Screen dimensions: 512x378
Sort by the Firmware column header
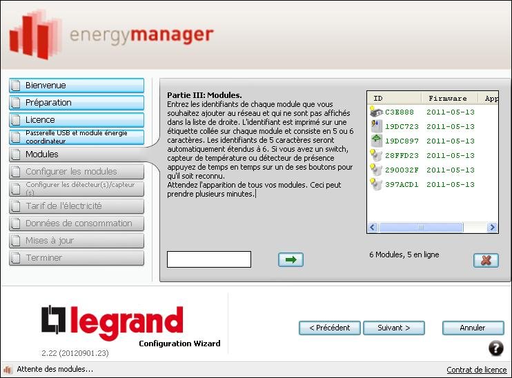(450, 98)
